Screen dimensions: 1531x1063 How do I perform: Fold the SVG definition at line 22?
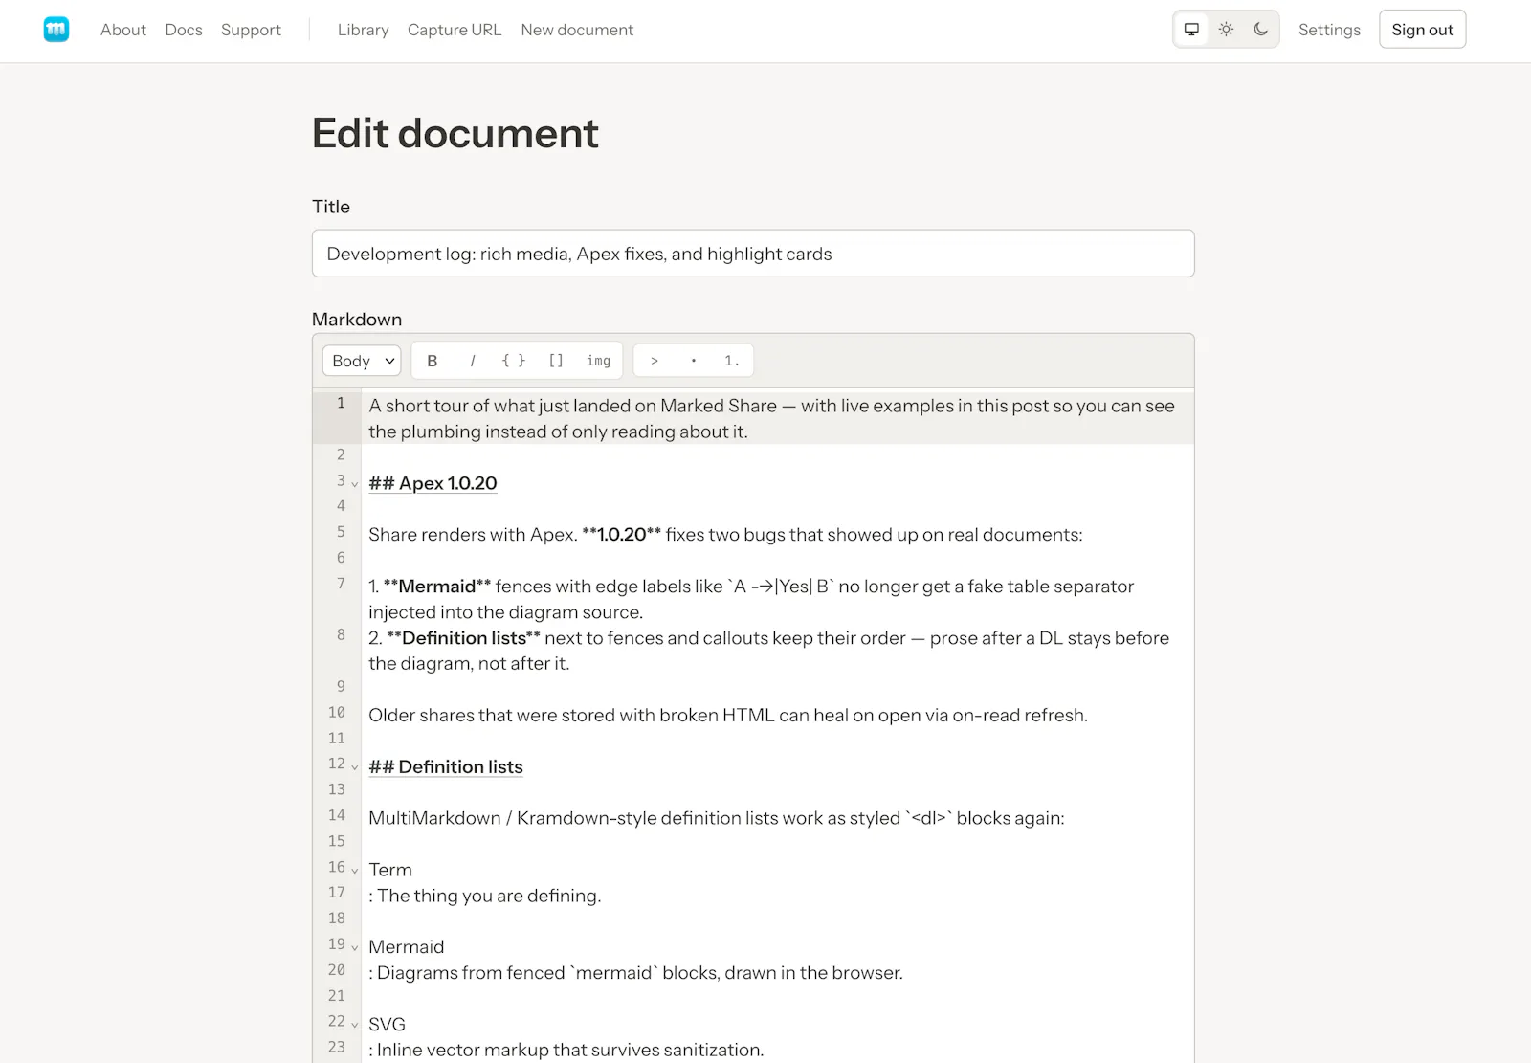(x=354, y=1025)
